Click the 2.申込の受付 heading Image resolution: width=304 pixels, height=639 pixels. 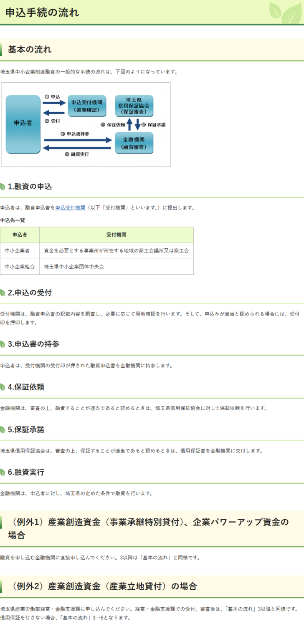[30, 293]
